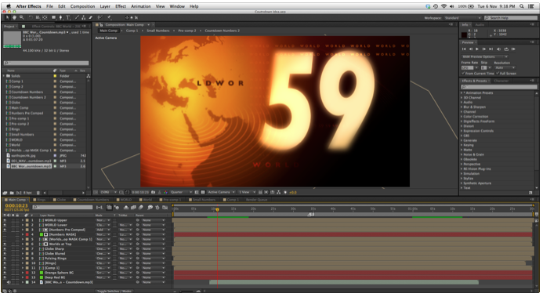Open the Graph Editor icon in timeline
The image size is (543, 297).
coord(165,208)
